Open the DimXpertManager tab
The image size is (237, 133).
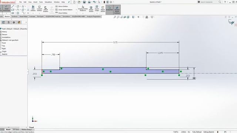click(14, 22)
